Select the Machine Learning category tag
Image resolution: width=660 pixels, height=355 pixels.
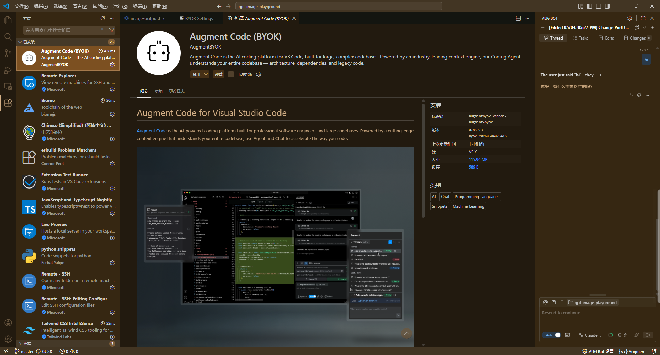point(469,206)
